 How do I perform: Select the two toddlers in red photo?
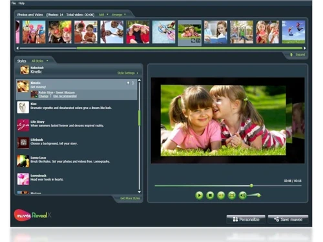[x=86, y=32]
